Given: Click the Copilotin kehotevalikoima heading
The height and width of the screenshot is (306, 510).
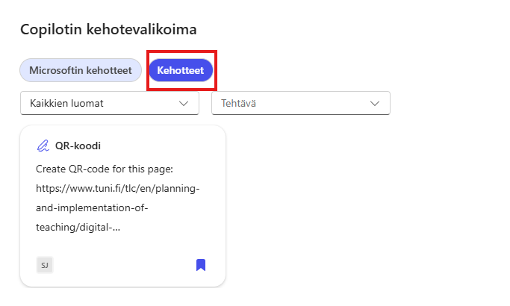Looking at the screenshot, I should 108,29.
